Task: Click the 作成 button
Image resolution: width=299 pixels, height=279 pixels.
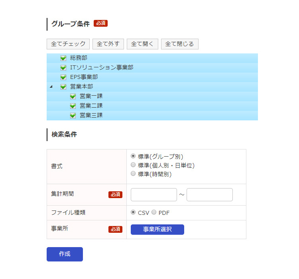Action: 65,254
